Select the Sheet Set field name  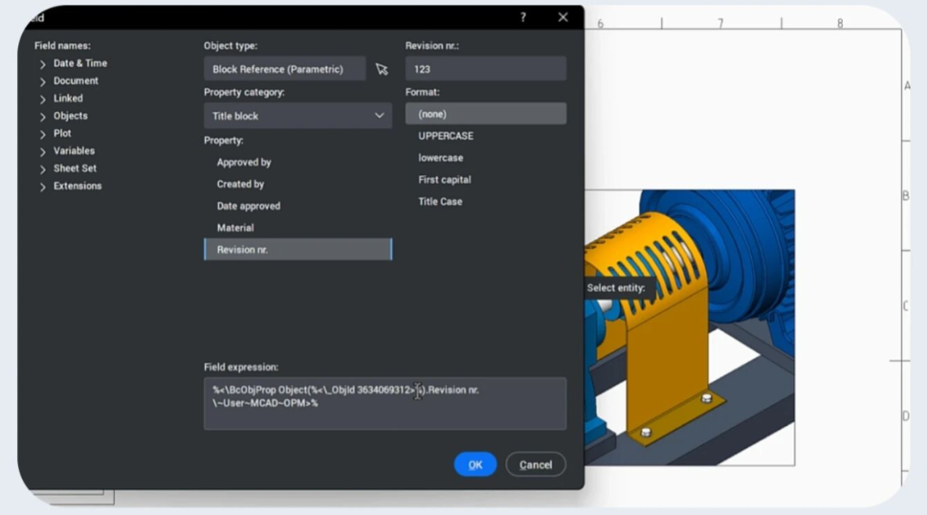tap(75, 168)
